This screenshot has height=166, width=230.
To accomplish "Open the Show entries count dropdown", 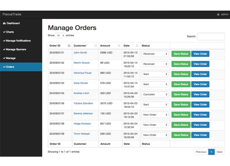I will pos(60,35).
